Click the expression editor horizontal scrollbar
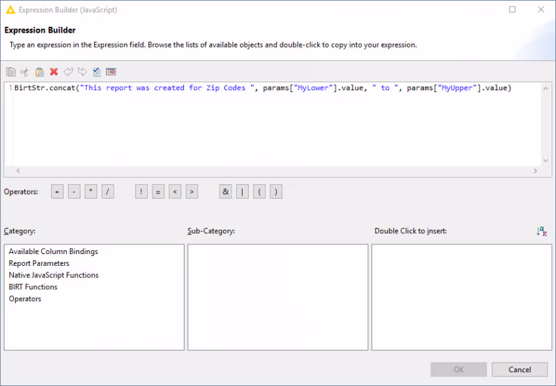This screenshot has width=556, height=386. [275, 171]
